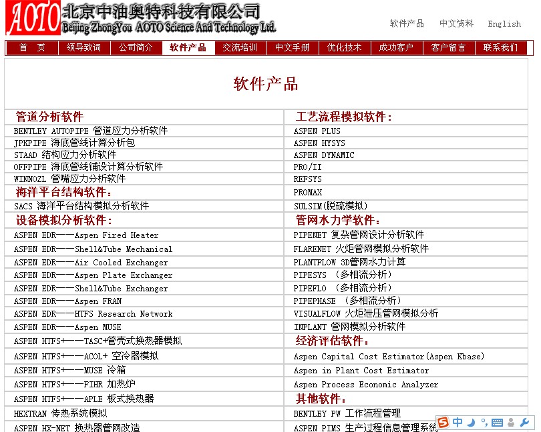Open ASPEN EDR Shell&Tube Exchanger
The image size is (541, 432).
[91, 289]
